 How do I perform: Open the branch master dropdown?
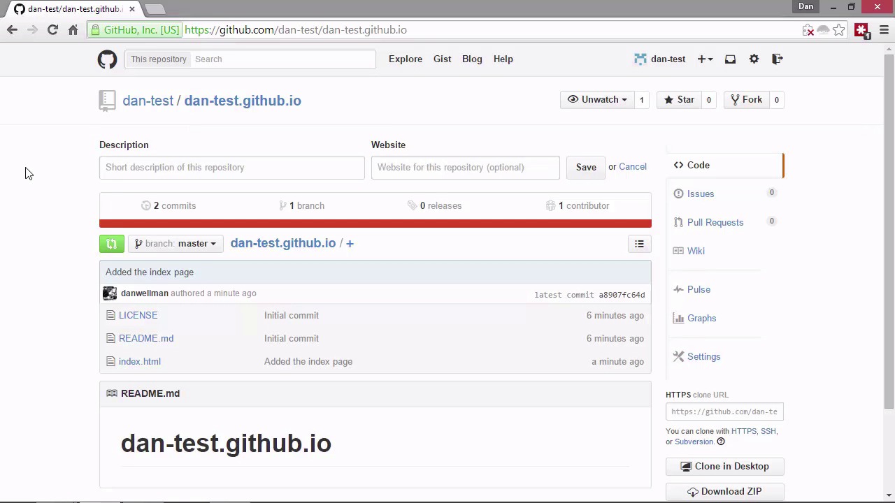176,244
